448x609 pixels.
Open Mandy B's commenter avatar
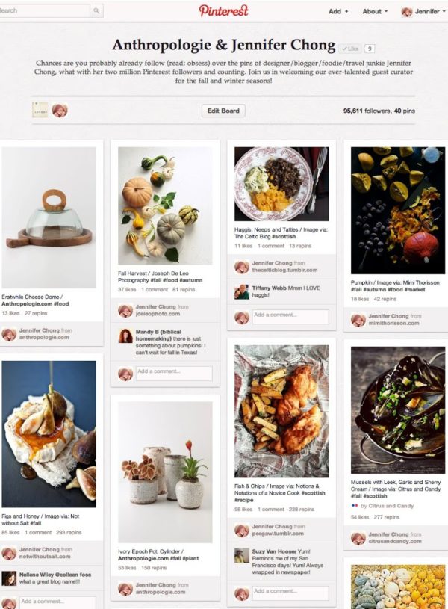point(125,336)
